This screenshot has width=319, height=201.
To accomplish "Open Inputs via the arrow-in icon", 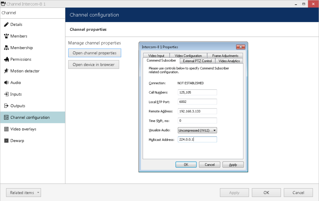I will 6,94.
